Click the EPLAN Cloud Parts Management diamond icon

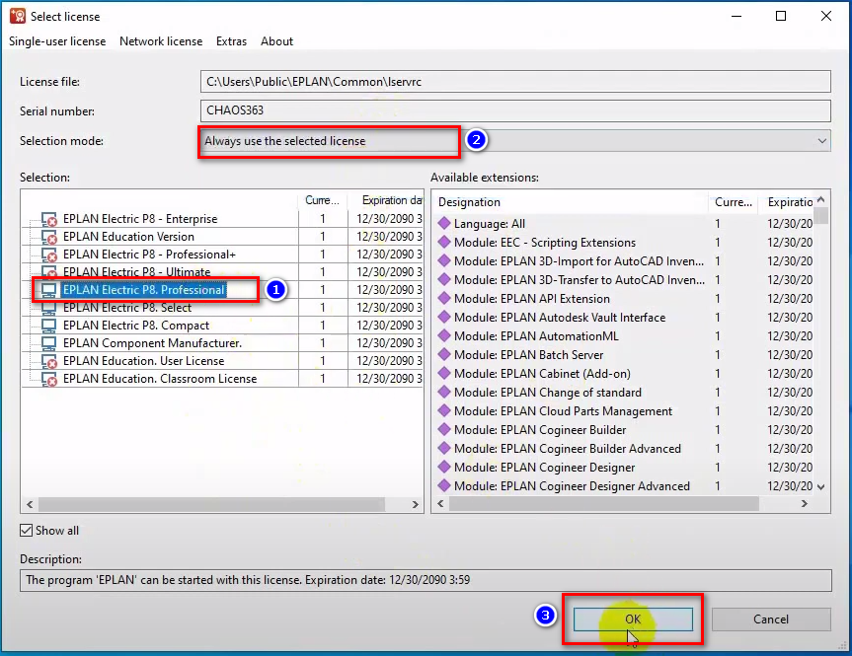point(444,410)
